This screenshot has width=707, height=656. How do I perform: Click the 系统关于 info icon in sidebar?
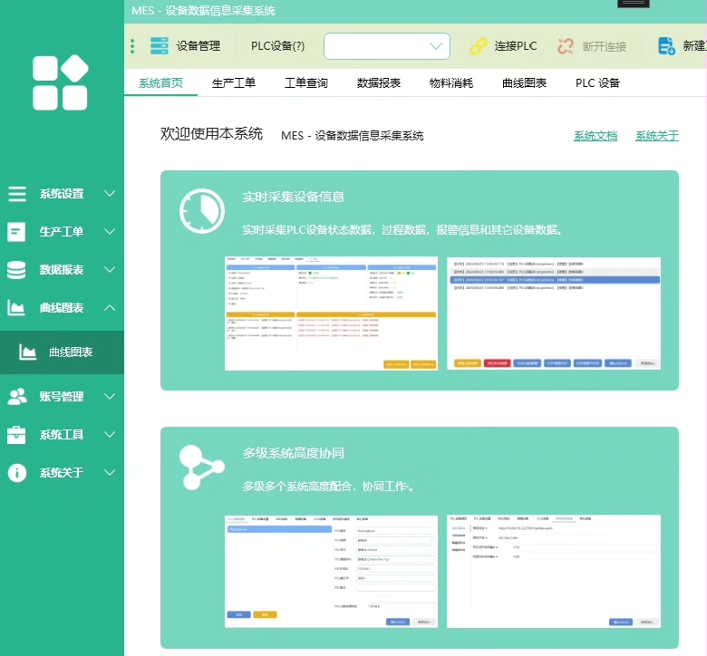click(17, 473)
